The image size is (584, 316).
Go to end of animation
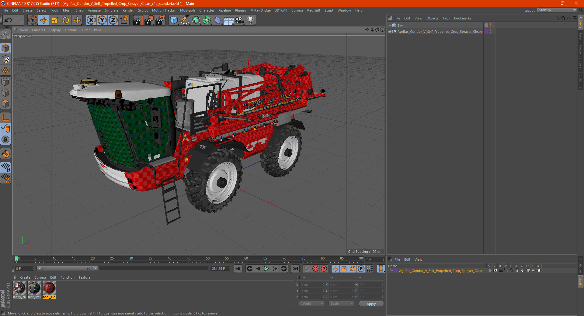click(295, 269)
